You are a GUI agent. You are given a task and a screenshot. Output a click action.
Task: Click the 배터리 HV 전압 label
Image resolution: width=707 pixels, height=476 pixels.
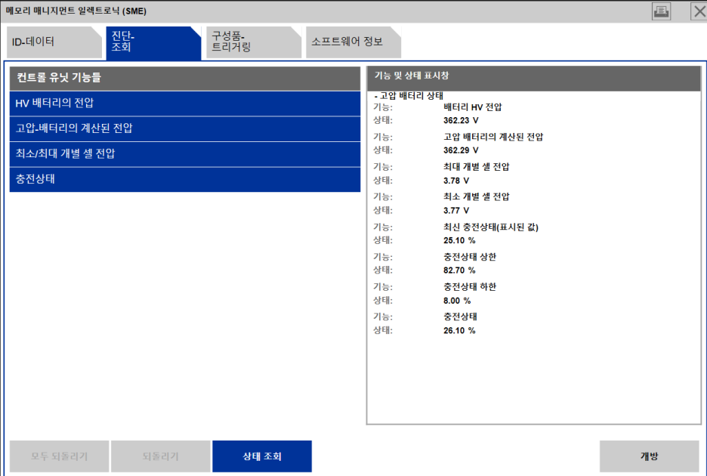[x=473, y=107]
